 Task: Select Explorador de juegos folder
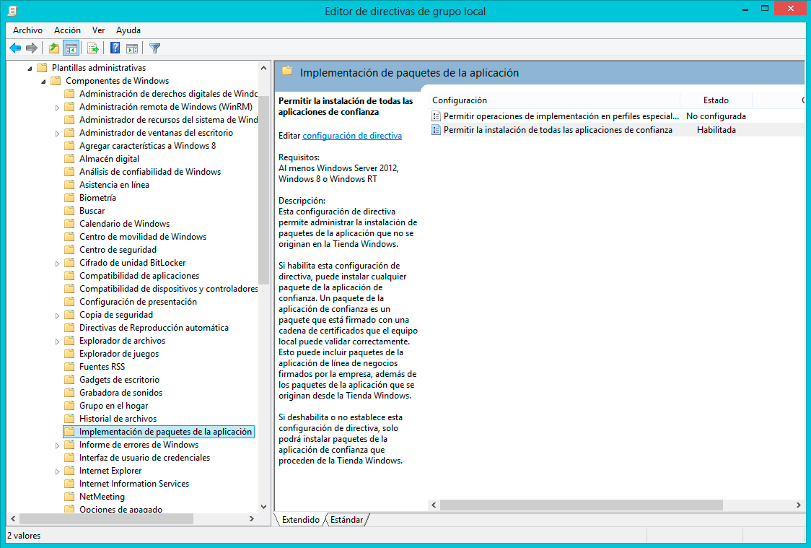pos(118,354)
